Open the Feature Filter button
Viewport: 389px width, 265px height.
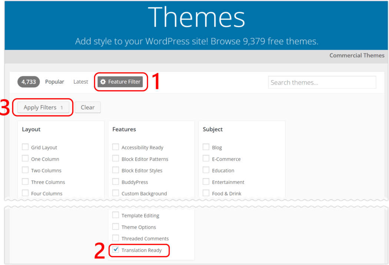tap(120, 82)
